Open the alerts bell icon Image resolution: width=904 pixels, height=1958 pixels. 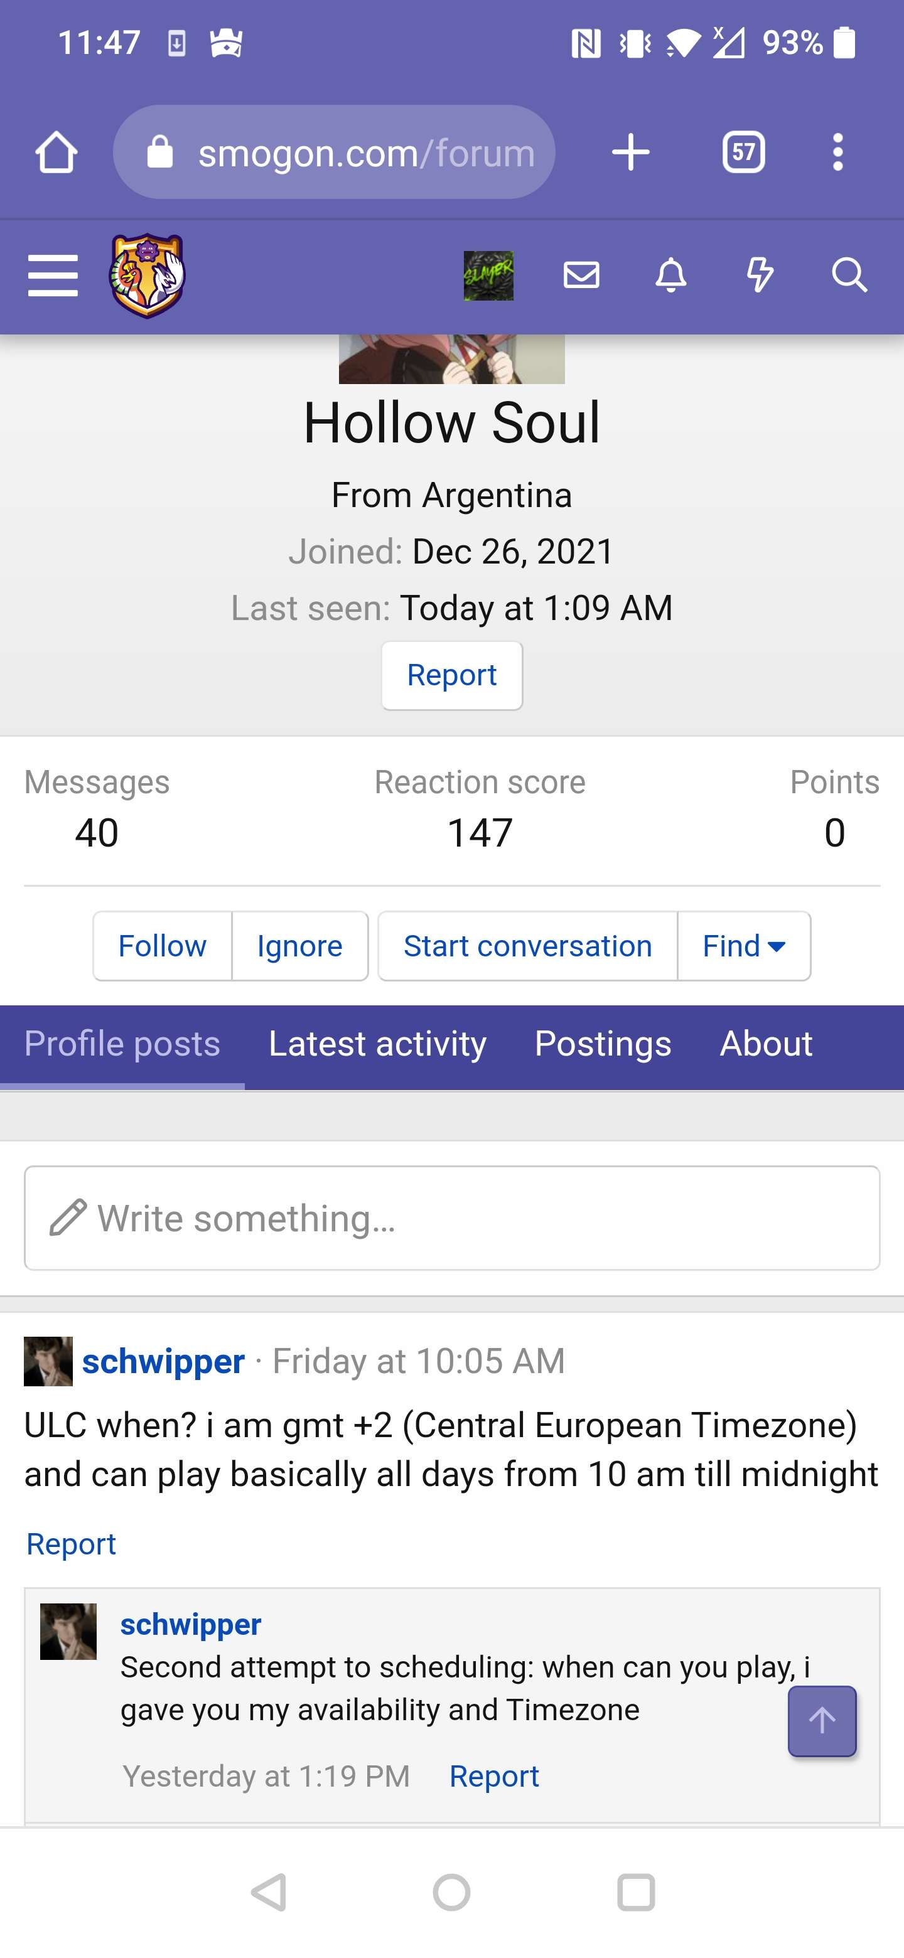point(670,275)
